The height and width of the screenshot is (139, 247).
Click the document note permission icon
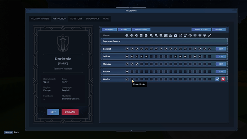(180, 35)
